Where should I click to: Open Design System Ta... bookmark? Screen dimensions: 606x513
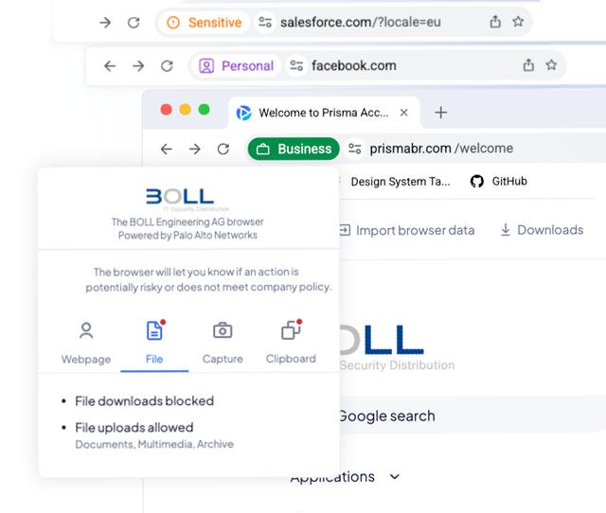401,181
